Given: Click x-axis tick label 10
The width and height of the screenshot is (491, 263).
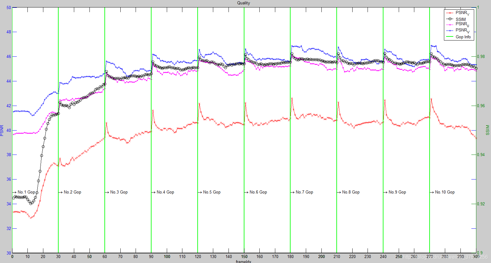Looking at the screenshot, I should pos(27,256).
